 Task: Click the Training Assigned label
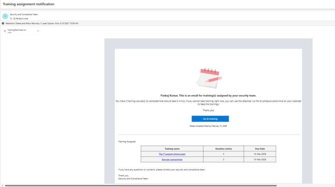(127, 141)
